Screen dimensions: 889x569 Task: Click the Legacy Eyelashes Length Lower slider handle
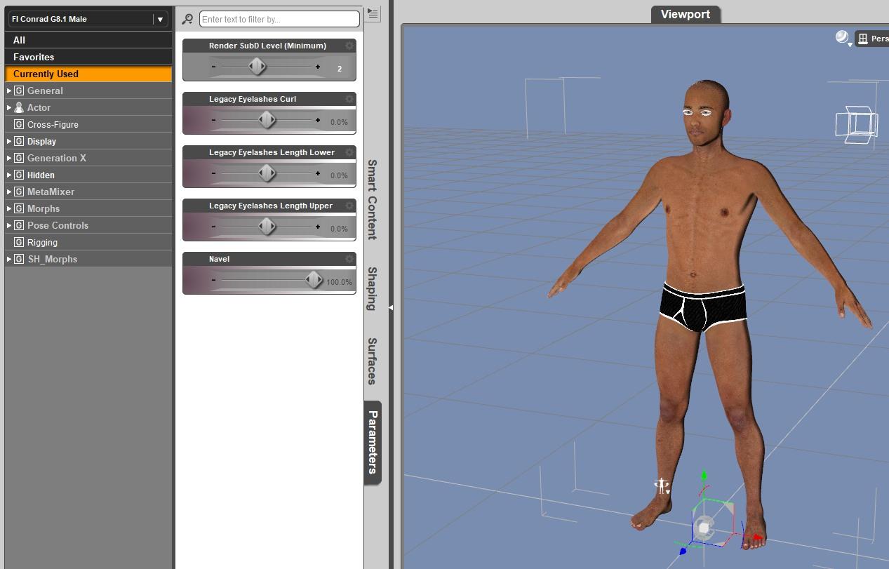[267, 173]
